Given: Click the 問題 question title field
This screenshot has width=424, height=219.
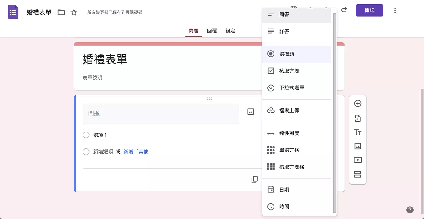Looking at the screenshot, I should click(x=161, y=114).
